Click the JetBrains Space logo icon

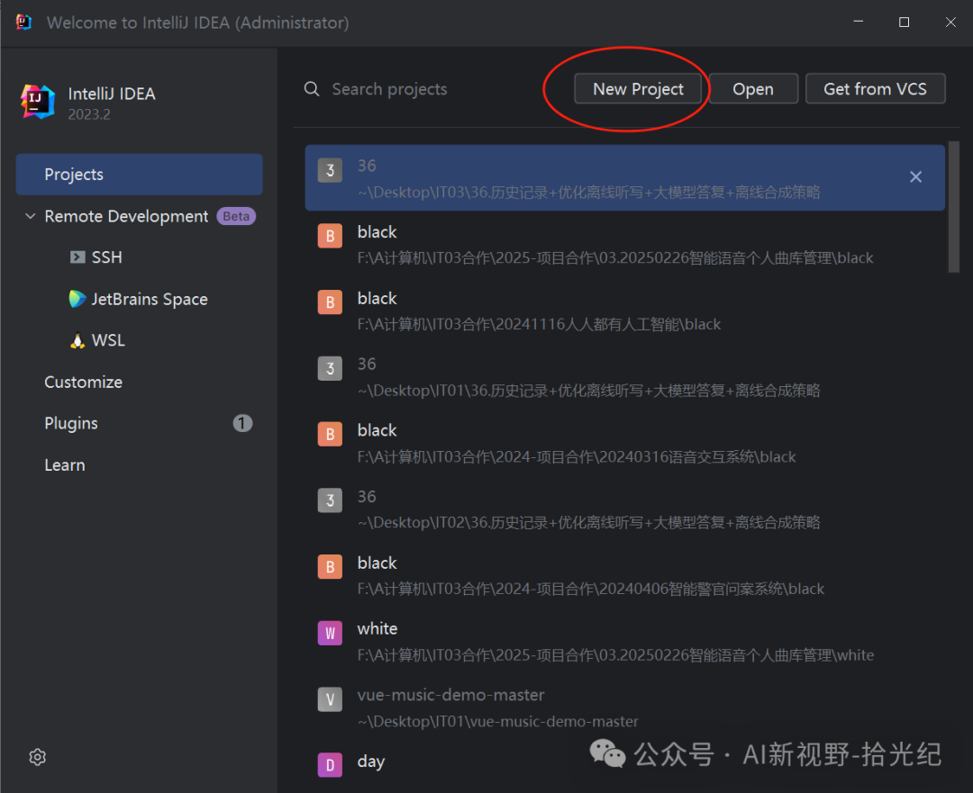click(x=77, y=299)
